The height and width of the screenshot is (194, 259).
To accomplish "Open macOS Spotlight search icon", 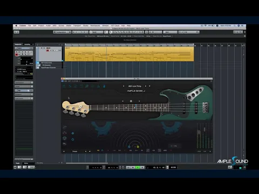I will click(234, 26).
